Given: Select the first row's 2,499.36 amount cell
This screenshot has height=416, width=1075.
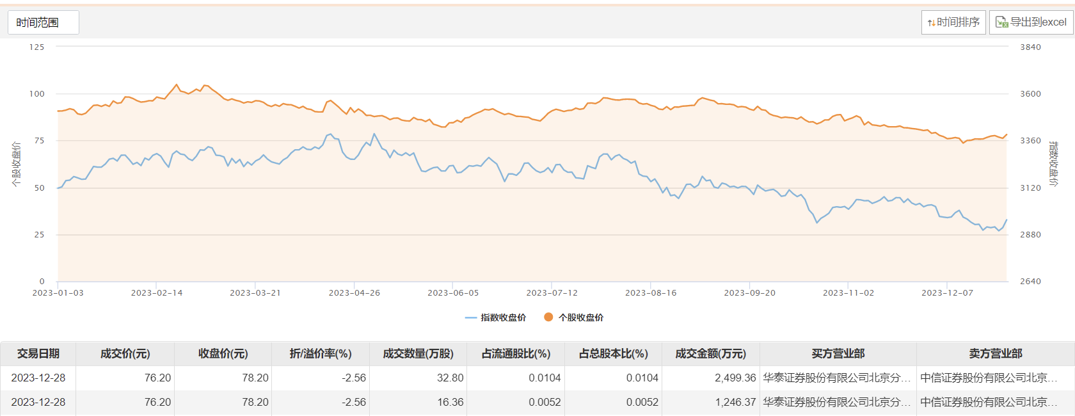Looking at the screenshot, I should tap(735, 378).
